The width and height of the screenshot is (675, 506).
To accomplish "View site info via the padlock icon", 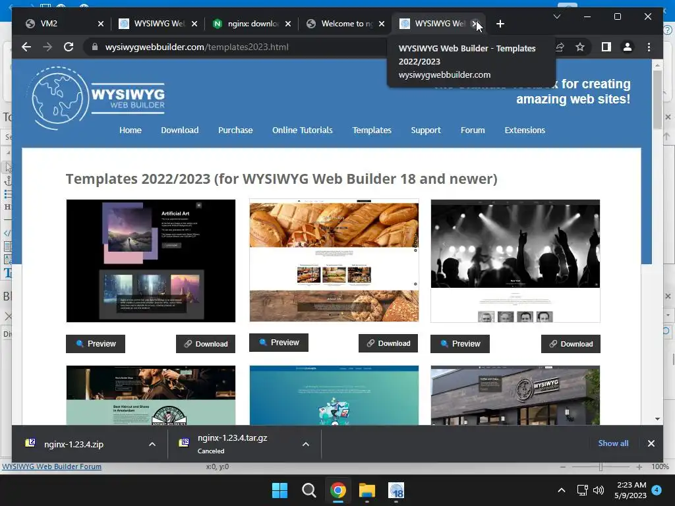I will [95, 47].
